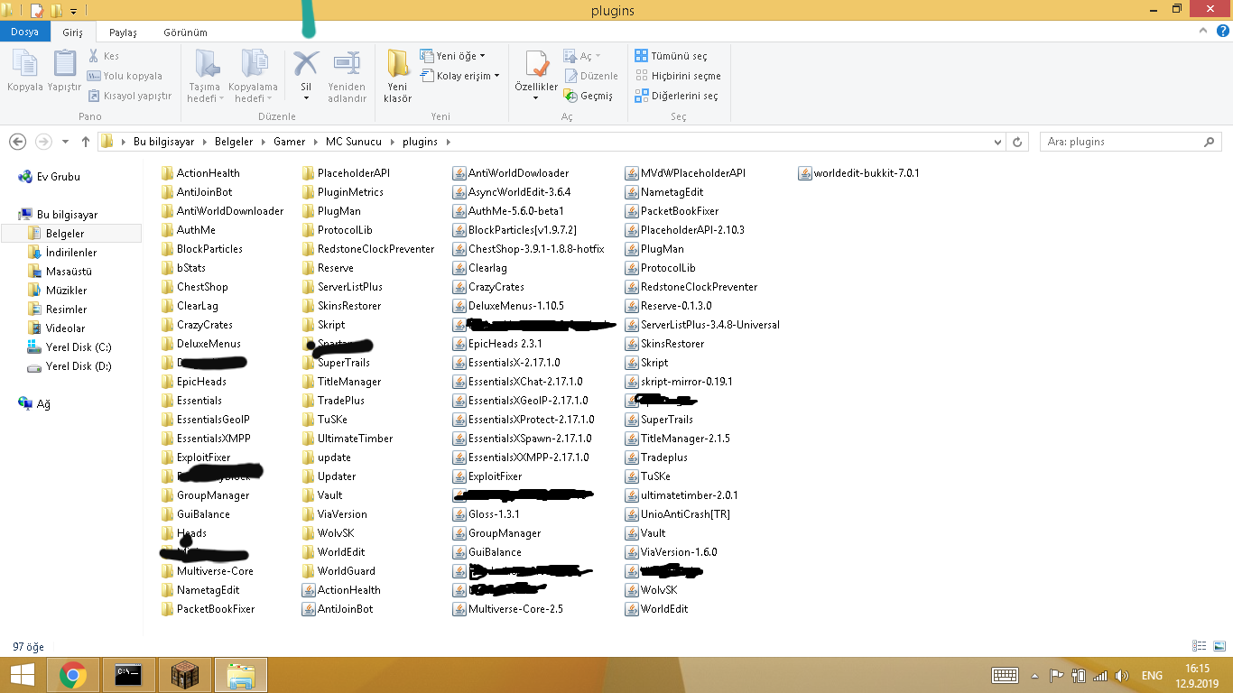Screen dimensions: 1233x693
Task: Select Ağ network in navigation pane
Action: 42,404
